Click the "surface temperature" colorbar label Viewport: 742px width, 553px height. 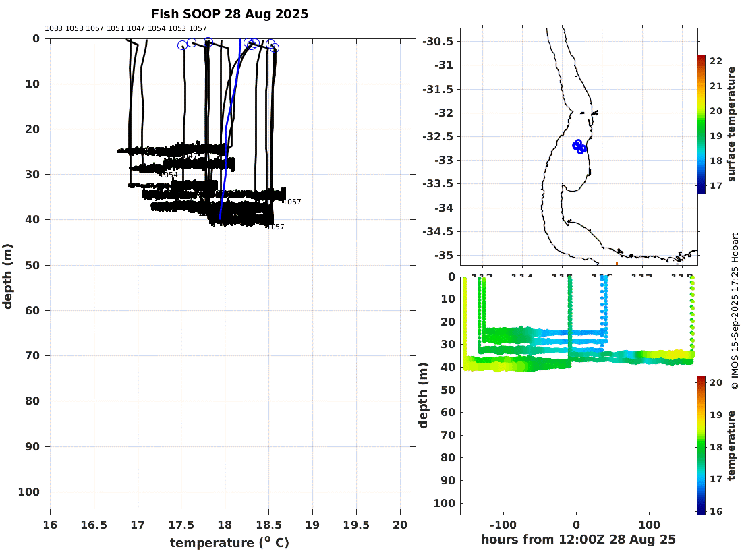point(732,124)
